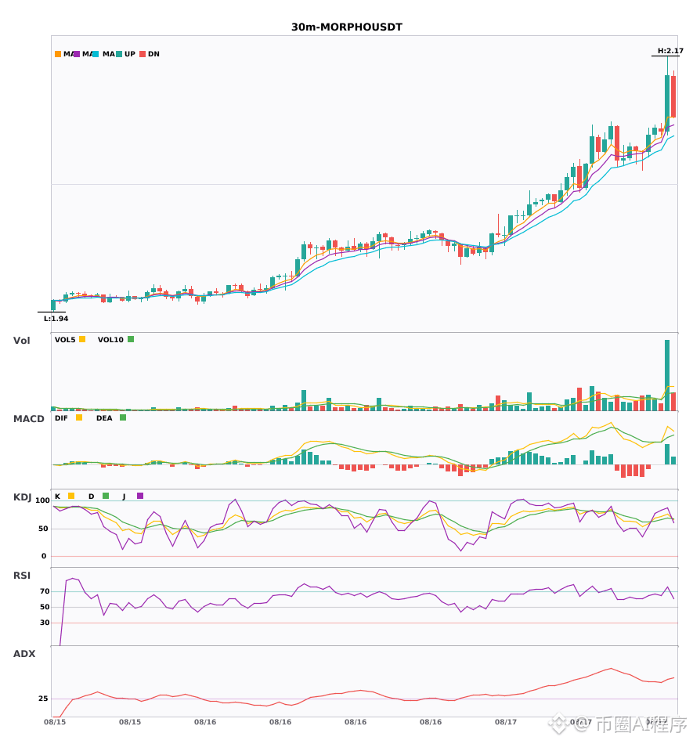
Task: Click the purple J legend swatch
Action: click(140, 496)
